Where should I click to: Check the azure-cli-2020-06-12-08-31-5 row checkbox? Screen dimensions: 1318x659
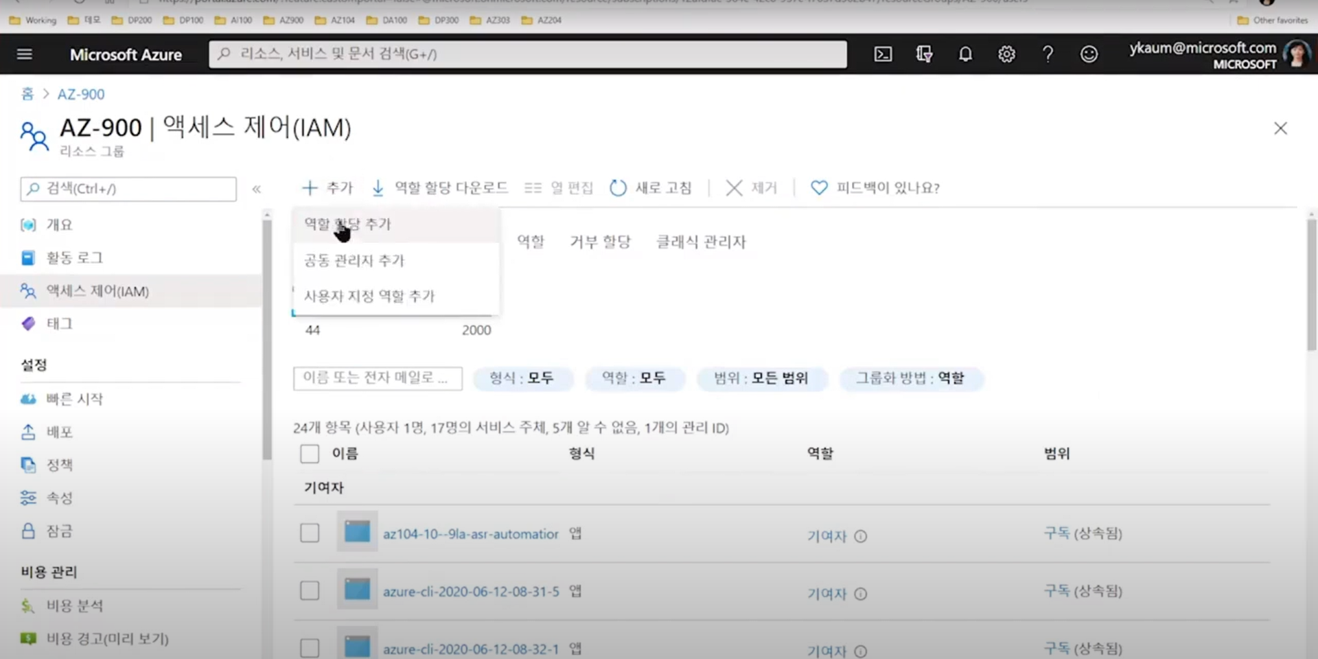pyautogui.click(x=310, y=590)
